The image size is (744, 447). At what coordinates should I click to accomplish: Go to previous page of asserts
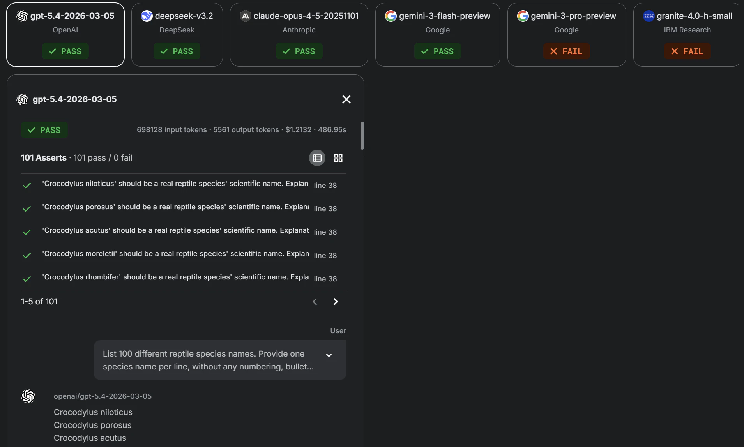tap(315, 302)
